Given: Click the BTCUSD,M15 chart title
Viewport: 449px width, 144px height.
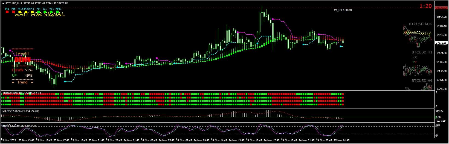Looking at the screenshot, I should pos(14,4).
